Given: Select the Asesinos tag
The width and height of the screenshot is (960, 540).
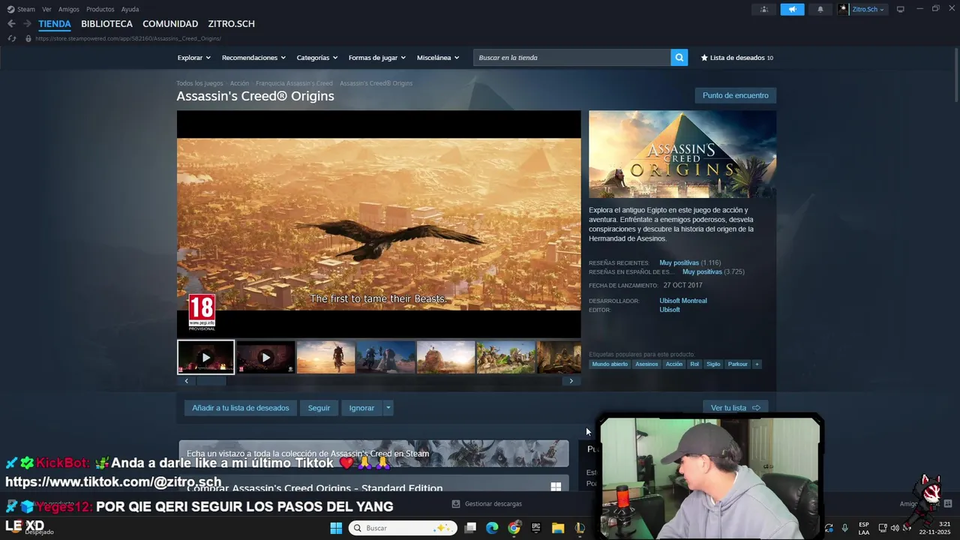Looking at the screenshot, I should pyautogui.click(x=646, y=364).
